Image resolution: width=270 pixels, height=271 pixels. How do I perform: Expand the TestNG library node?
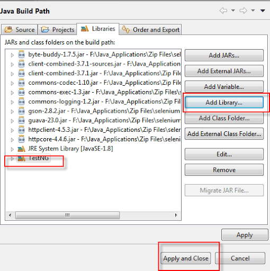click(x=12, y=159)
